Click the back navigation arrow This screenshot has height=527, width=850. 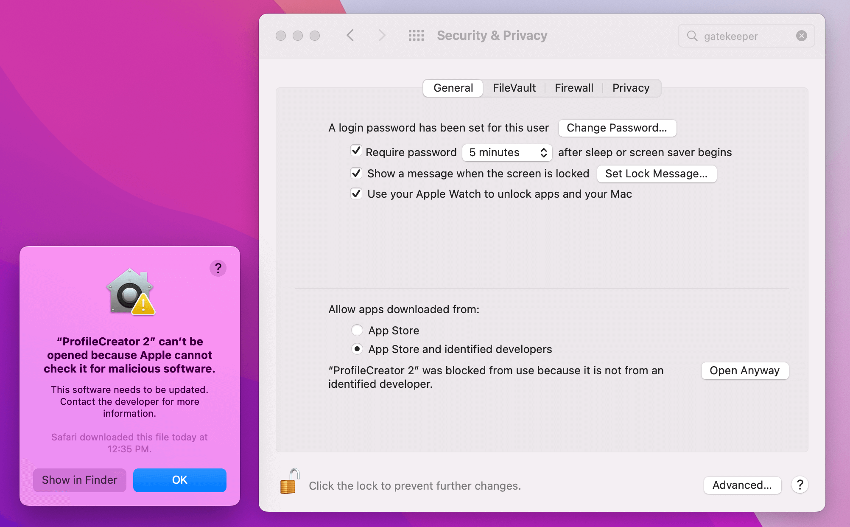click(x=350, y=36)
